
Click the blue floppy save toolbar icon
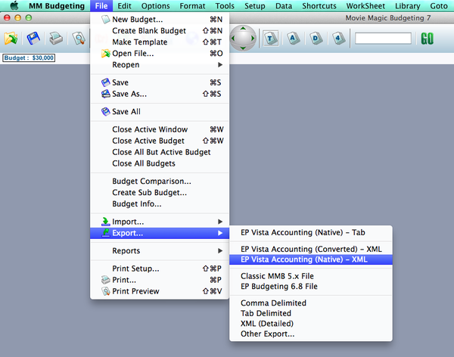[33, 39]
